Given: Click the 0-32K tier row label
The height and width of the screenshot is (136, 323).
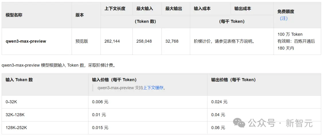Looking at the screenshot, I should (x=11, y=102).
